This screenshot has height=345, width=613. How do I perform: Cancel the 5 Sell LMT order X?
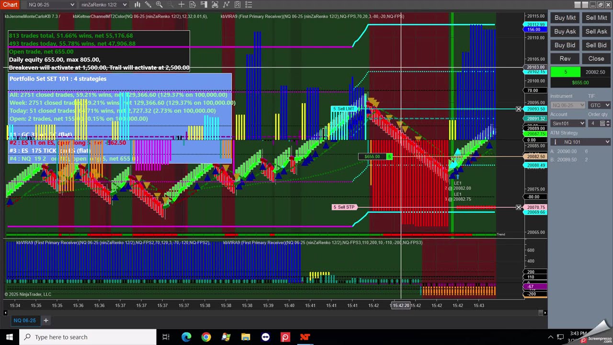pyautogui.click(x=519, y=109)
